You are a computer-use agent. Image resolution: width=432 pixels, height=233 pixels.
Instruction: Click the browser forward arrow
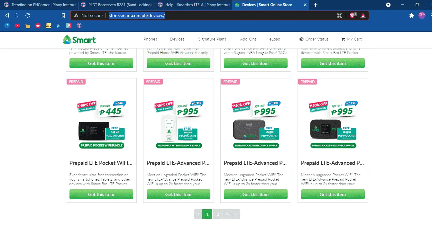17,15
